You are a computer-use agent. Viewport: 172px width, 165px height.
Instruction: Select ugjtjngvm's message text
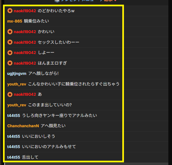point(43,74)
